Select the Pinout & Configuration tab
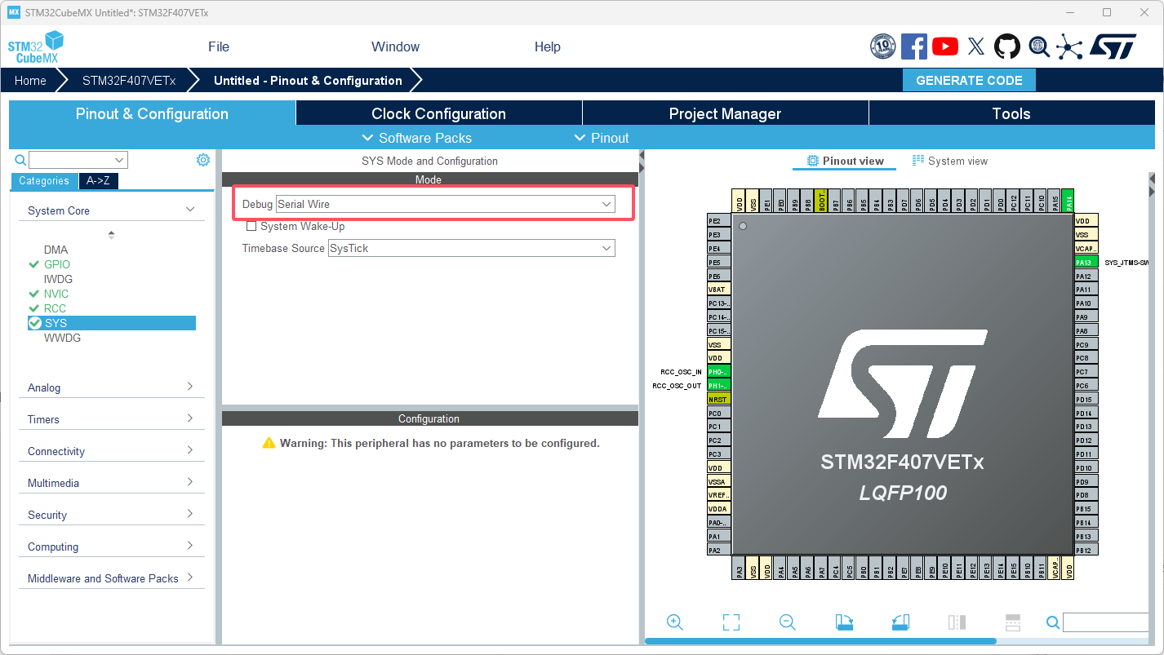 click(x=152, y=113)
